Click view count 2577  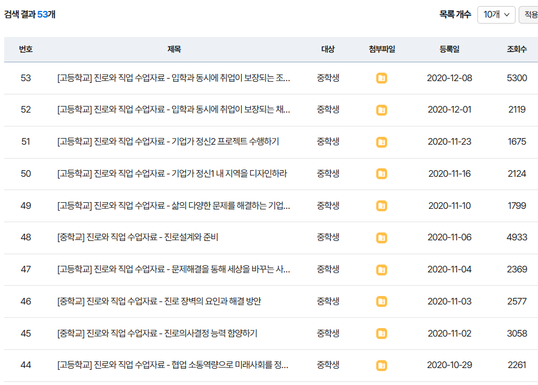click(517, 301)
